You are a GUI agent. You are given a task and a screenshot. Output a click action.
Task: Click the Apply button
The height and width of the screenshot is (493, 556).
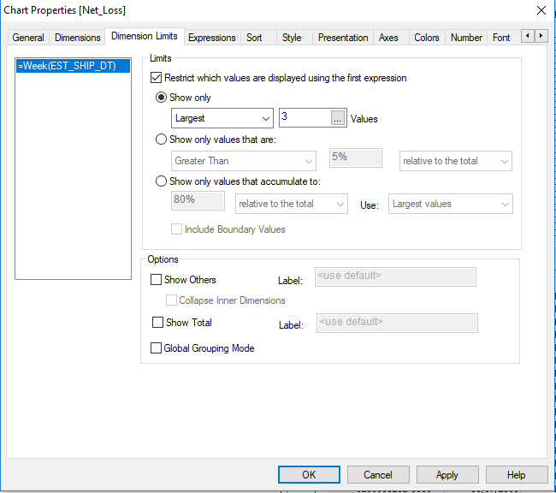click(447, 474)
